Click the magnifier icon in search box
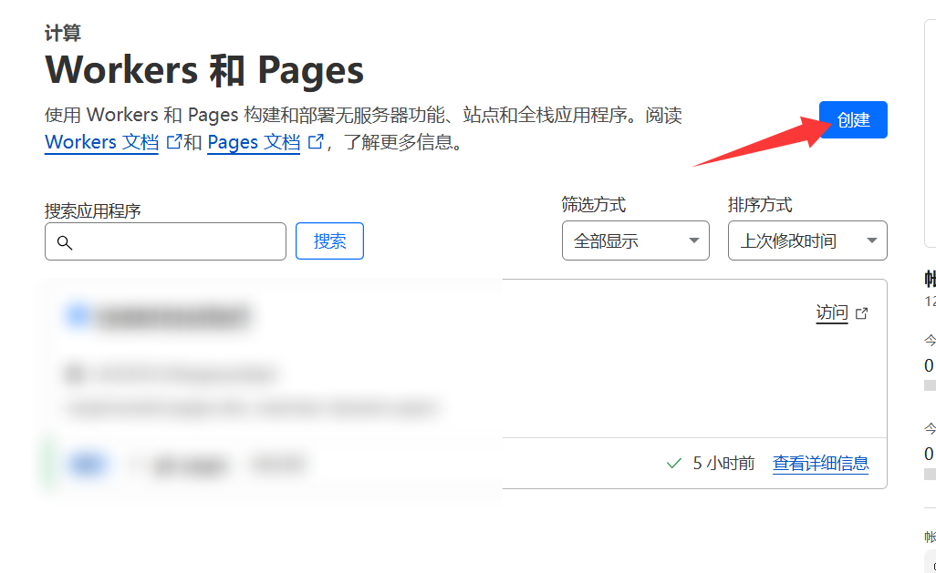Screen dimensions: 936x573 pos(65,242)
